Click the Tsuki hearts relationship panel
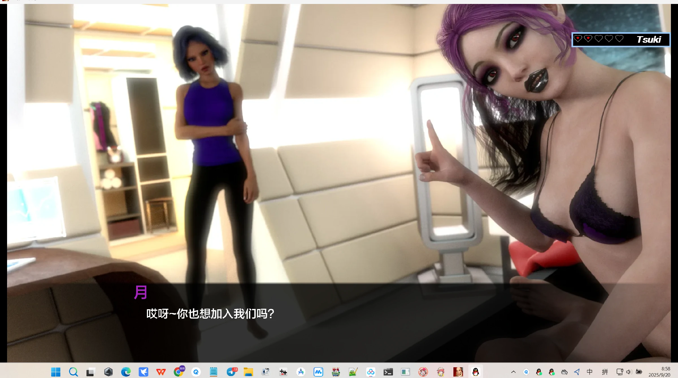 (x=620, y=40)
